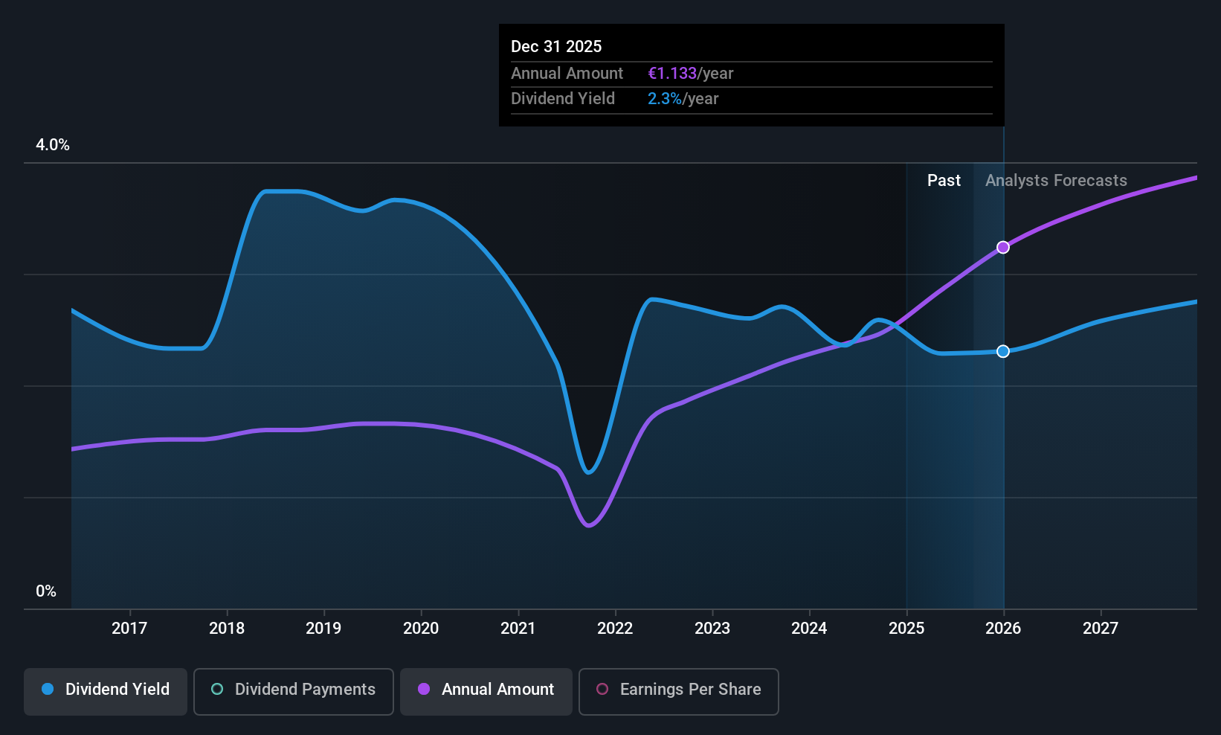Click the Dividend Yield tooltip row label
Viewport: 1221px width, 735px height.
click(x=563, y=99)
